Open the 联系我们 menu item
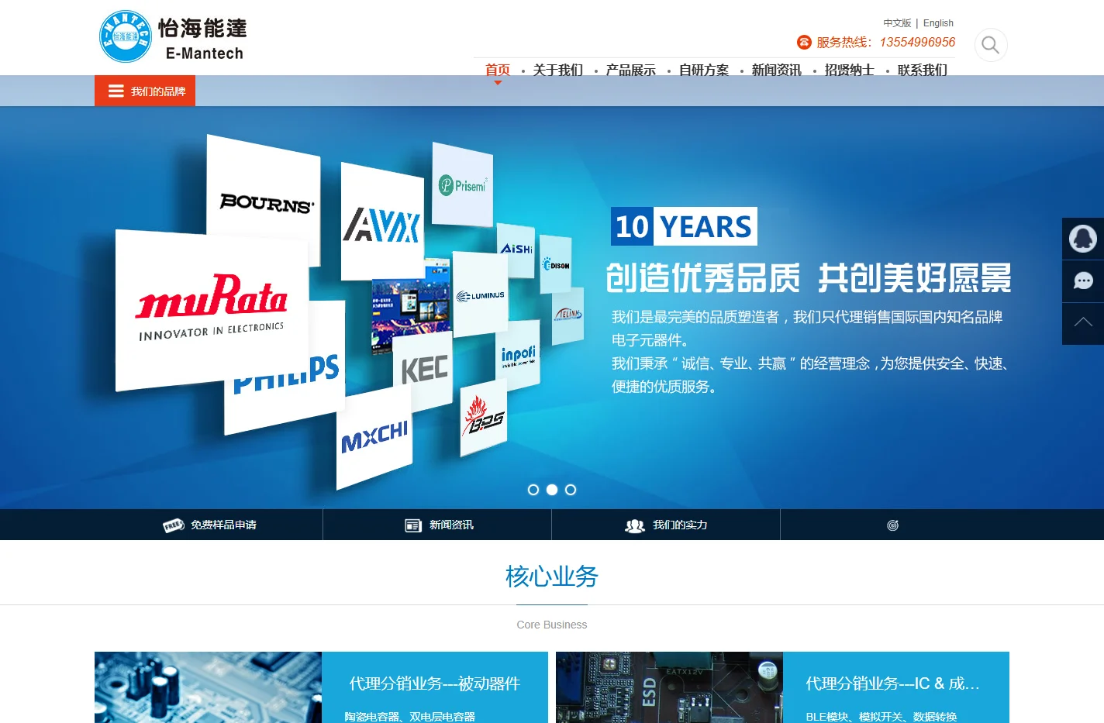The height and width of the screenshot is (723, 1104). (923, 70)
